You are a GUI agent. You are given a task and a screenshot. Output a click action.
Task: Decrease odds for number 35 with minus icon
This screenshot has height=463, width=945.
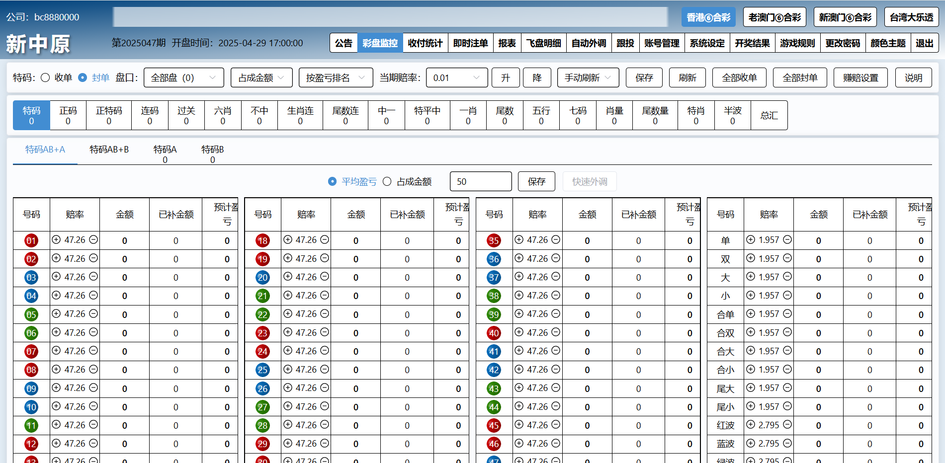556,240
